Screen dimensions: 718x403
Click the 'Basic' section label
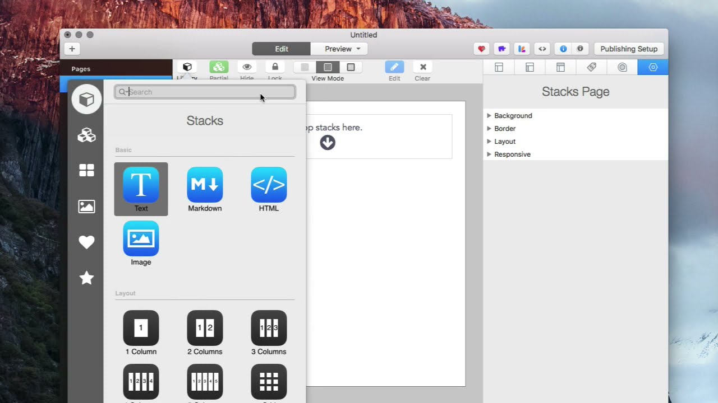(x=123, y=150)
